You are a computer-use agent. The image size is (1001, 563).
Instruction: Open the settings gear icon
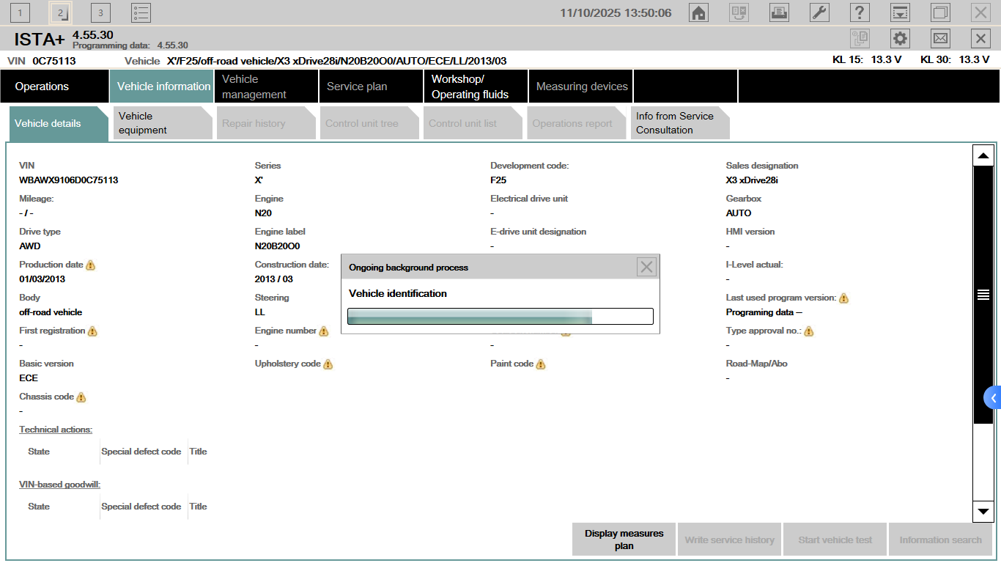[x=900, y=39]
